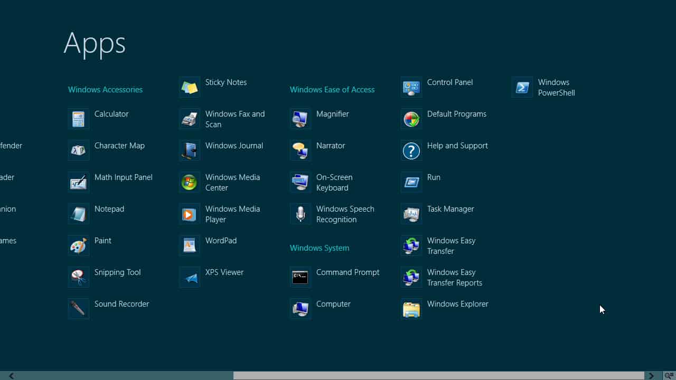Open the Magnifier icon

click(301, 119)
